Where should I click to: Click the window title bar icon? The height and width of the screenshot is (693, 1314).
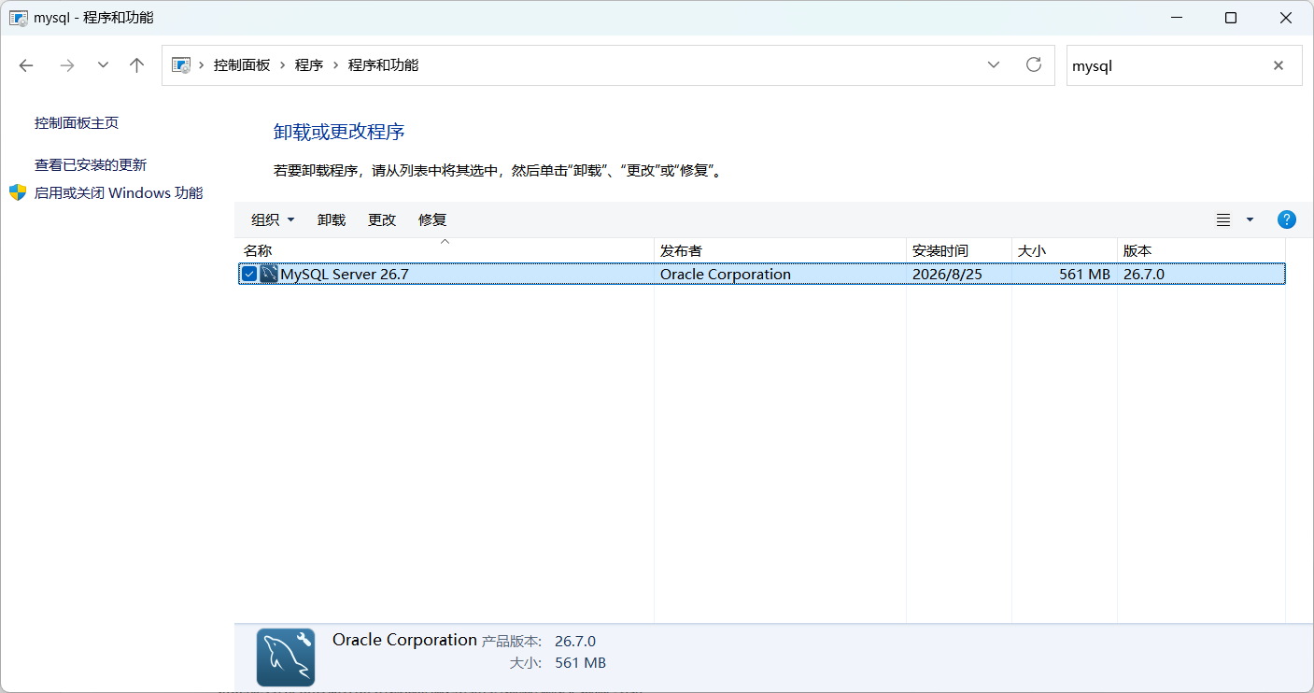coord(18,18)
